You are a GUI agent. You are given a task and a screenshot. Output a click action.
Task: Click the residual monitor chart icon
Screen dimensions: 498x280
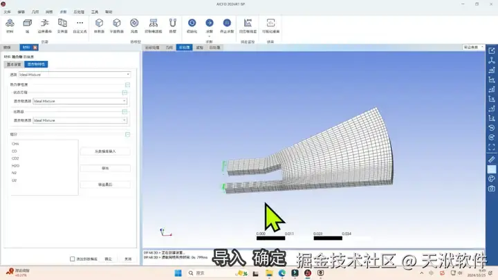(x=248, y=24)
